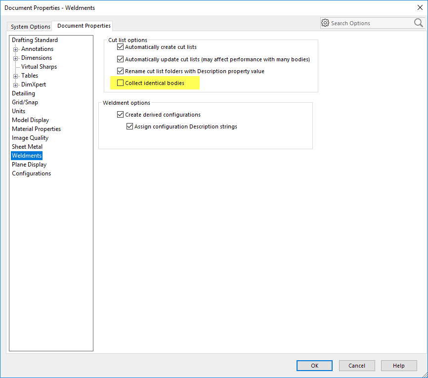428x378 pixels.
Task: Uncheck Rename cut list folders option
Action: [x=120, y=71]
